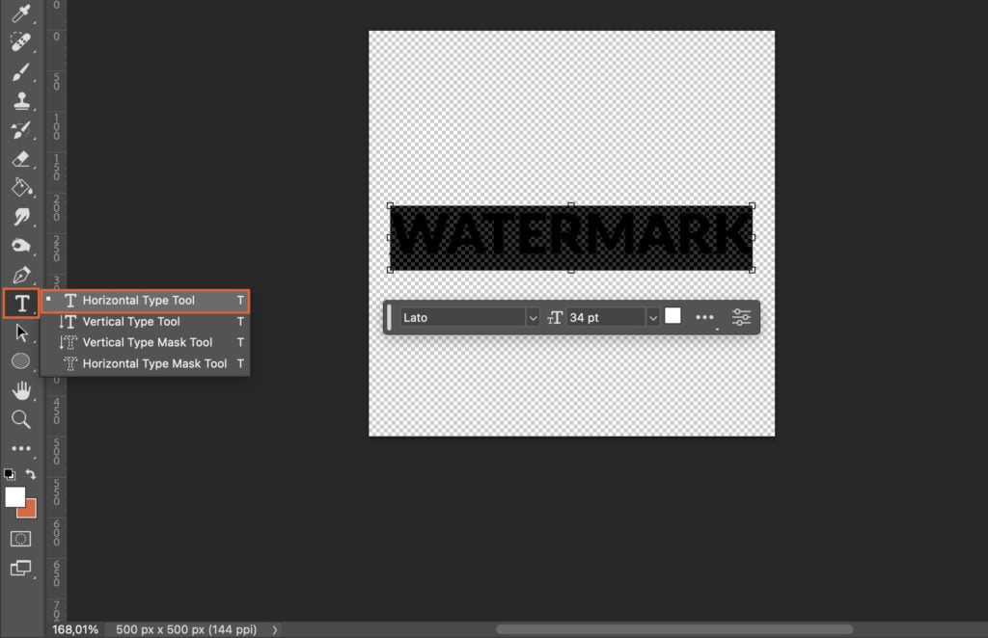Select the Hand tool

coord(22,392)
